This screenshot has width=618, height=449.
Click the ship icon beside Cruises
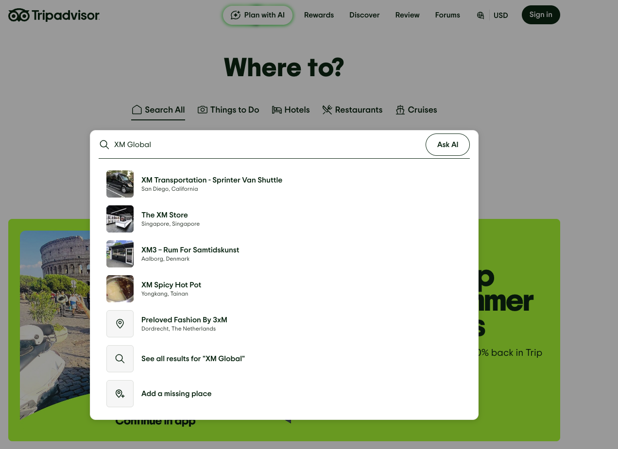tap(400, 110)
